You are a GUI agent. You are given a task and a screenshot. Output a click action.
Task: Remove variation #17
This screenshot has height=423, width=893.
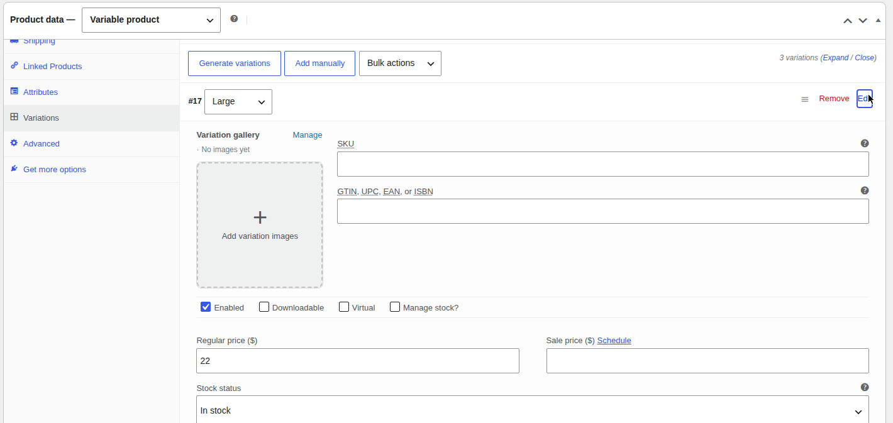click(x=834, y=99)
